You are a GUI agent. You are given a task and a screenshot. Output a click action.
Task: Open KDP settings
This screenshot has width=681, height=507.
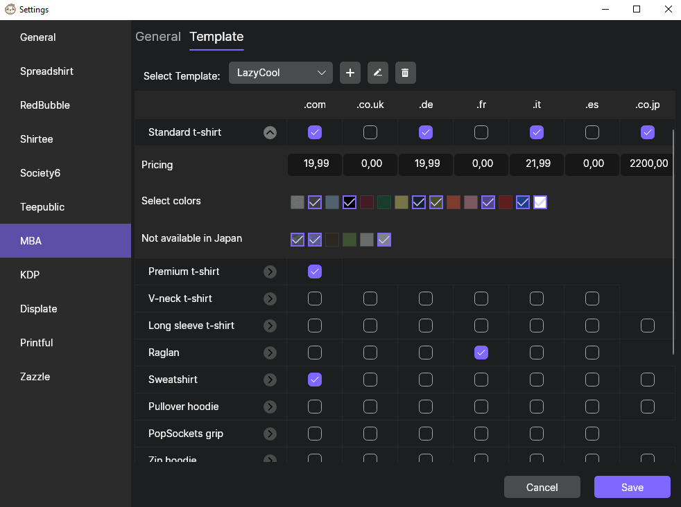(66, 275)
